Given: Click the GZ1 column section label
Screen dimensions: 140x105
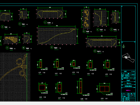Looking at the screenshot, I should [40, 73].
